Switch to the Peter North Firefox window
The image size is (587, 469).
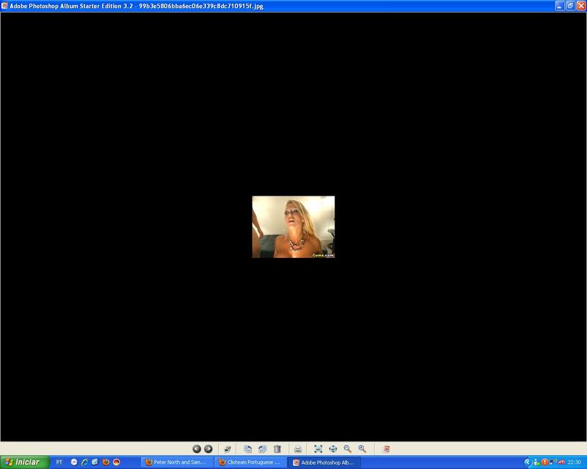point(178,462)
